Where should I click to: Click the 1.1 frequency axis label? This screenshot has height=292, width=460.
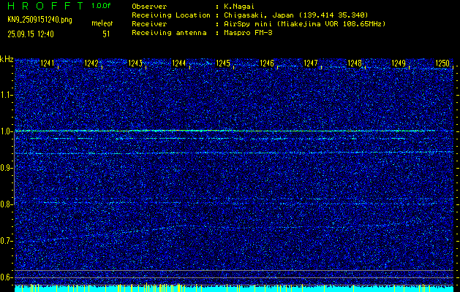[7, 95]
